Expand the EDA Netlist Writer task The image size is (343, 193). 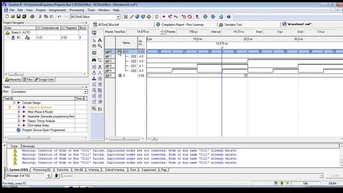pos(19,125)
